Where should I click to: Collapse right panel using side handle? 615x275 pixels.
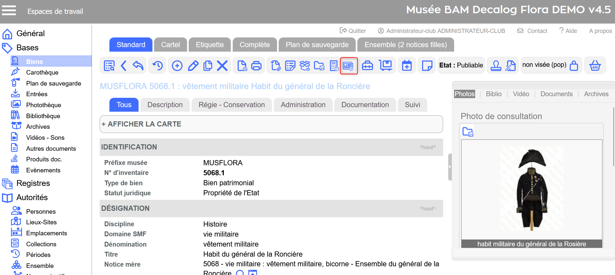pos(450,167)
